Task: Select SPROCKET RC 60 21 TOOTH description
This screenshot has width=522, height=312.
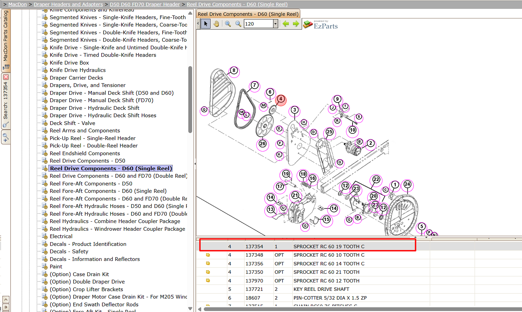Action: 326,272
